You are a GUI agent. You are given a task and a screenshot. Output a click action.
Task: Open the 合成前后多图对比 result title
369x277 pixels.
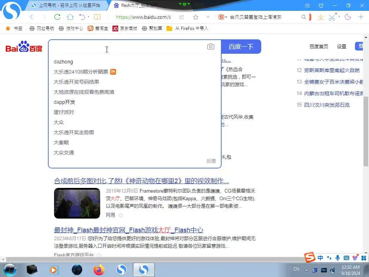pyautogui.click(x=141, y=181)
